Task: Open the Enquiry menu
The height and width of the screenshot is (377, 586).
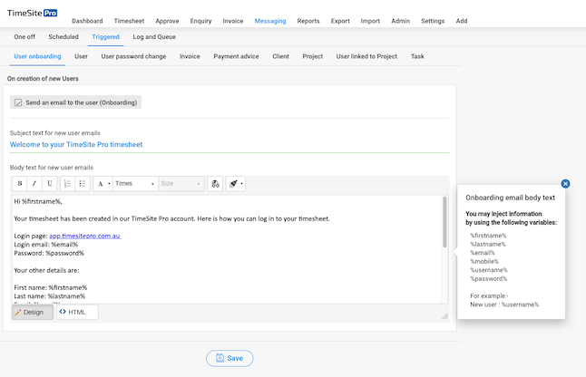Action: (x=200, y=21)
